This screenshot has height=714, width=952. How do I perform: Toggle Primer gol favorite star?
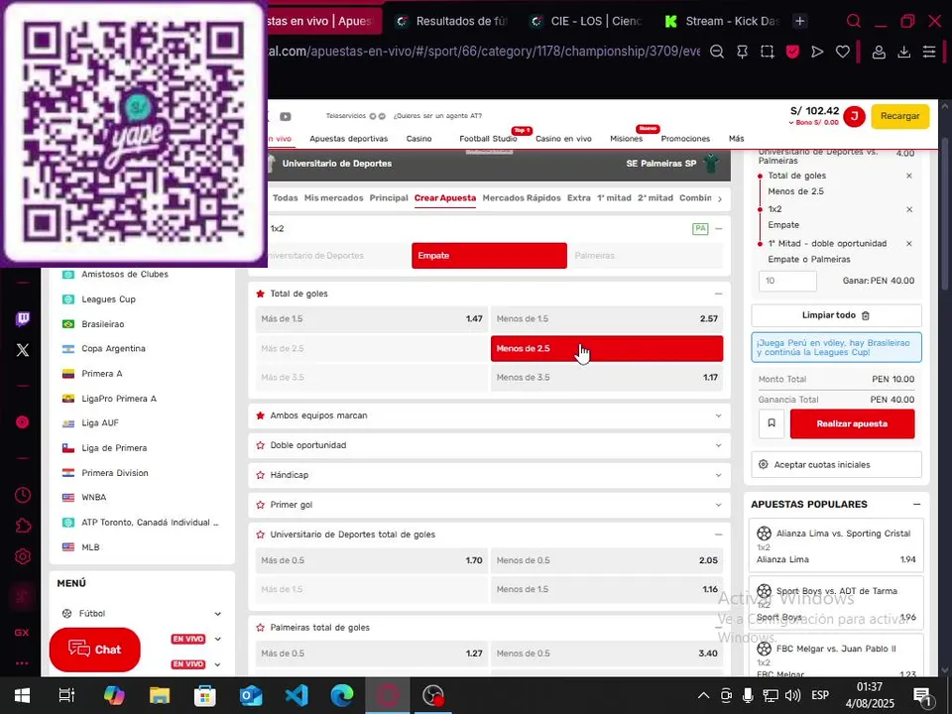(x=261, y=505)
